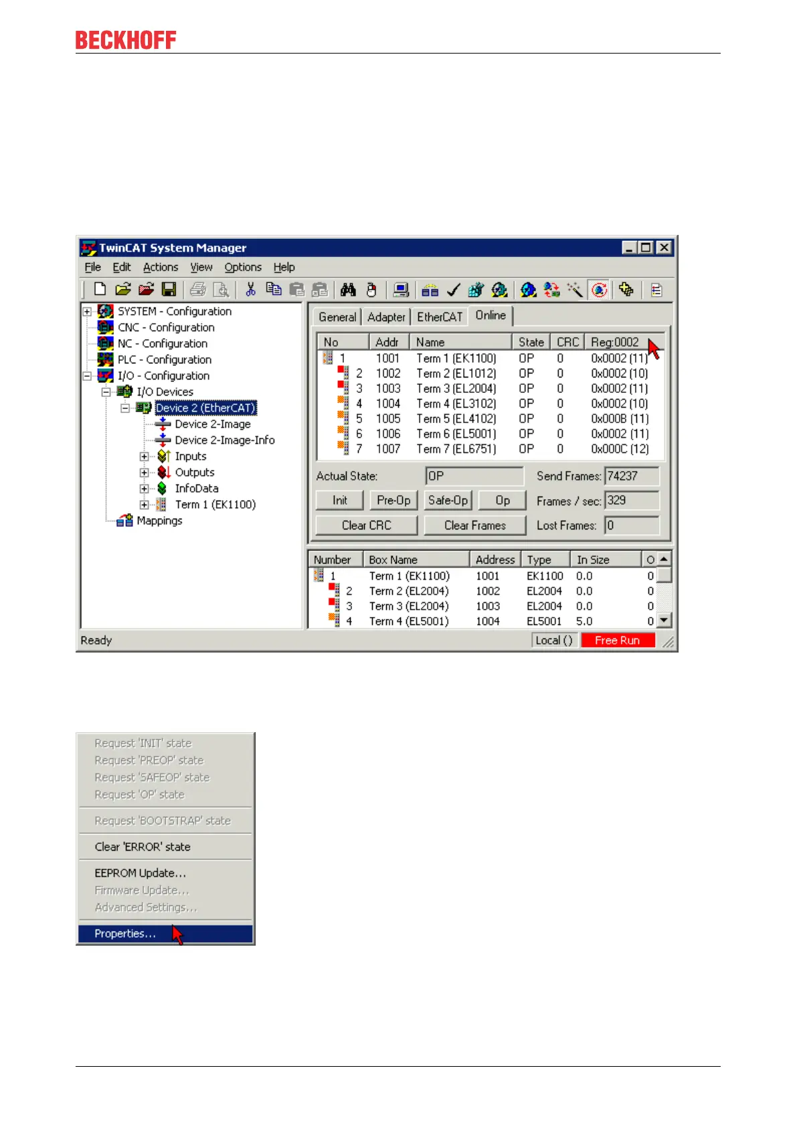Click the Safe-Op button
797x1127 pixels.
(448, 501)
